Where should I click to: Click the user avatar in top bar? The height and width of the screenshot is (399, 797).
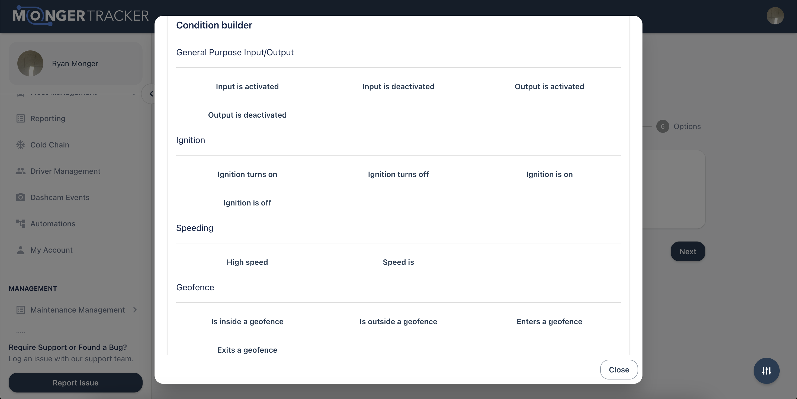coord(775,16)
